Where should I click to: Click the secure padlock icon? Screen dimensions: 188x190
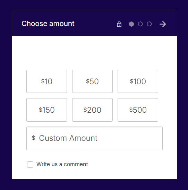119,24
